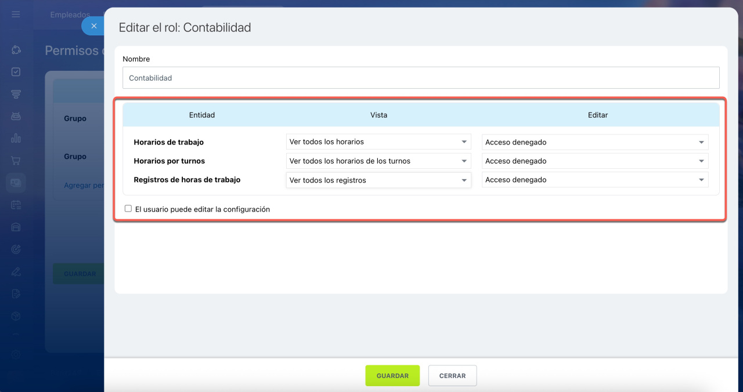Click the shopping cart icon in sidebar

16,161
